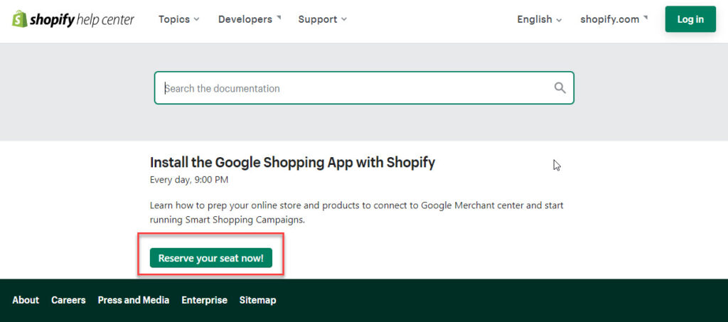Click the shopify.com external arrow icon
This screenshot has width=728, height=322.
645,18
